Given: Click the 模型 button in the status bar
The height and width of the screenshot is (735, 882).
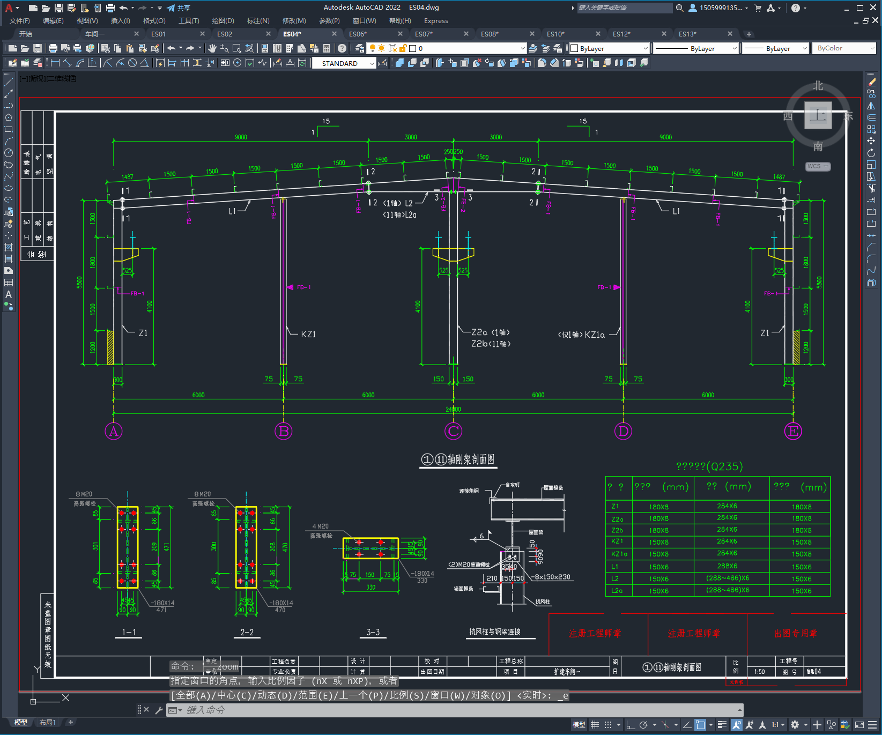Looking at the screenshot, I should (579, 725).
